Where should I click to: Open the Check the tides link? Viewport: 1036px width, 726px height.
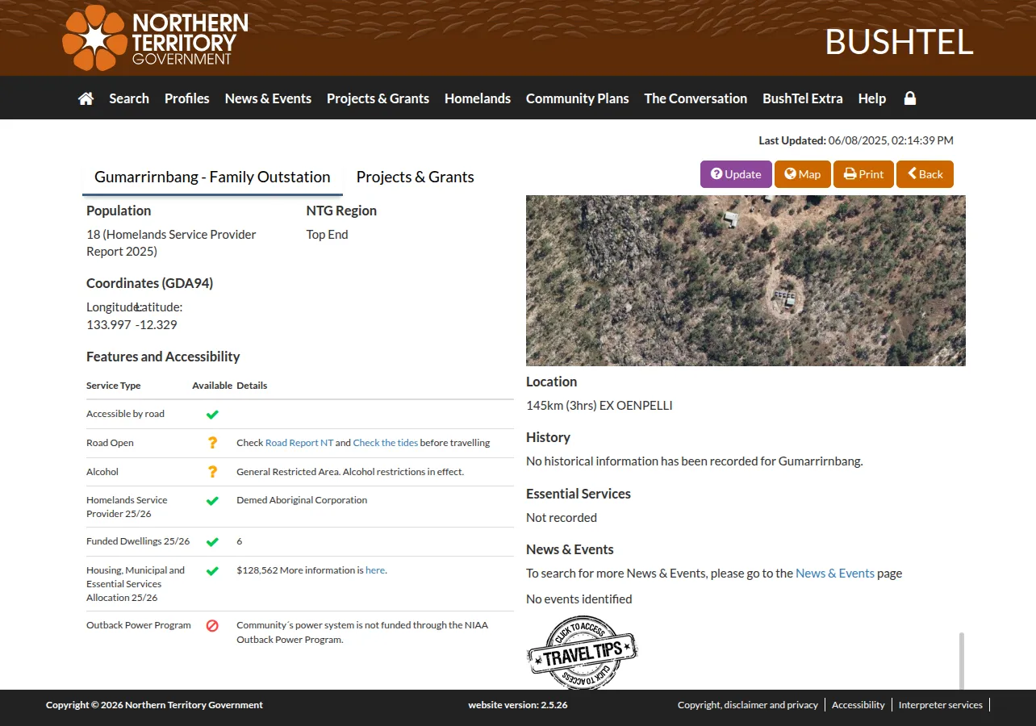coord(386,443)
